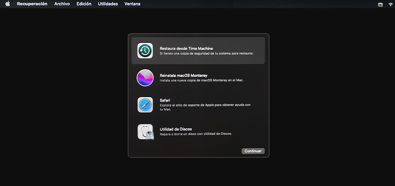
Task: Click the Continuar button
Action: (253, 151)
